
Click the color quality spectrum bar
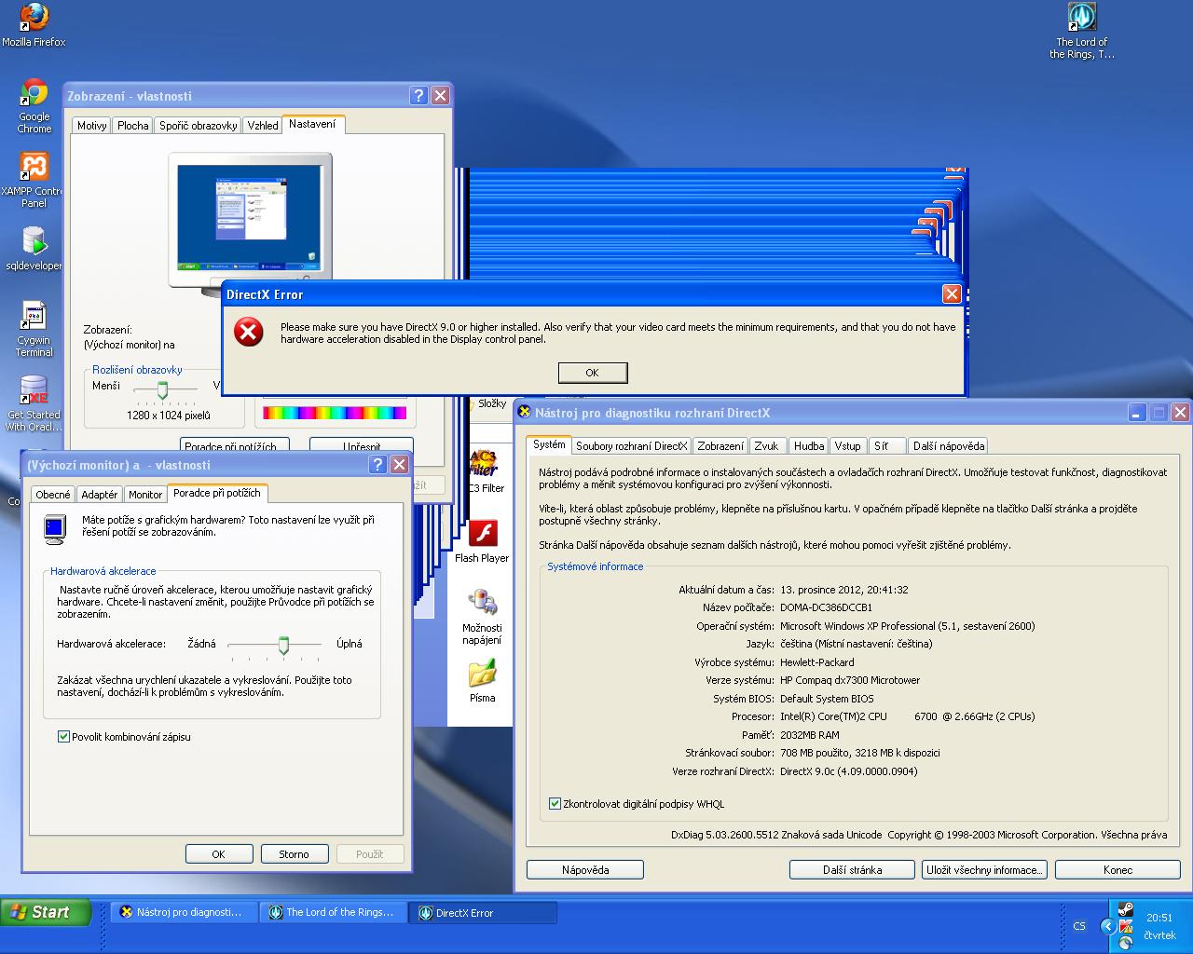click(335, 413)
